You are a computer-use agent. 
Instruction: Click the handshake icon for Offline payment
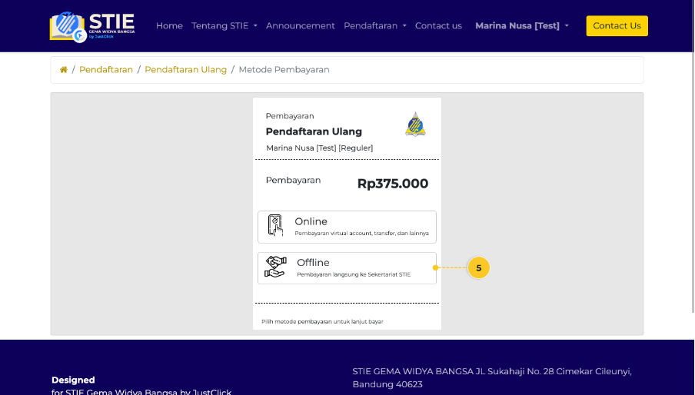pyautogui.click(x=275, y=267)
